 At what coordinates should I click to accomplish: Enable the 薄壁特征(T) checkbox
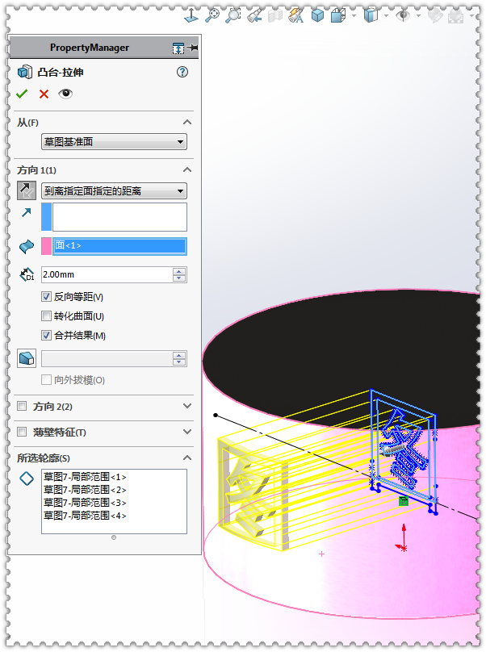pos(22,432)
